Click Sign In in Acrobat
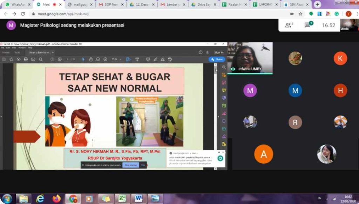This screenshot has width=359, height=204. tap(219, 53)
